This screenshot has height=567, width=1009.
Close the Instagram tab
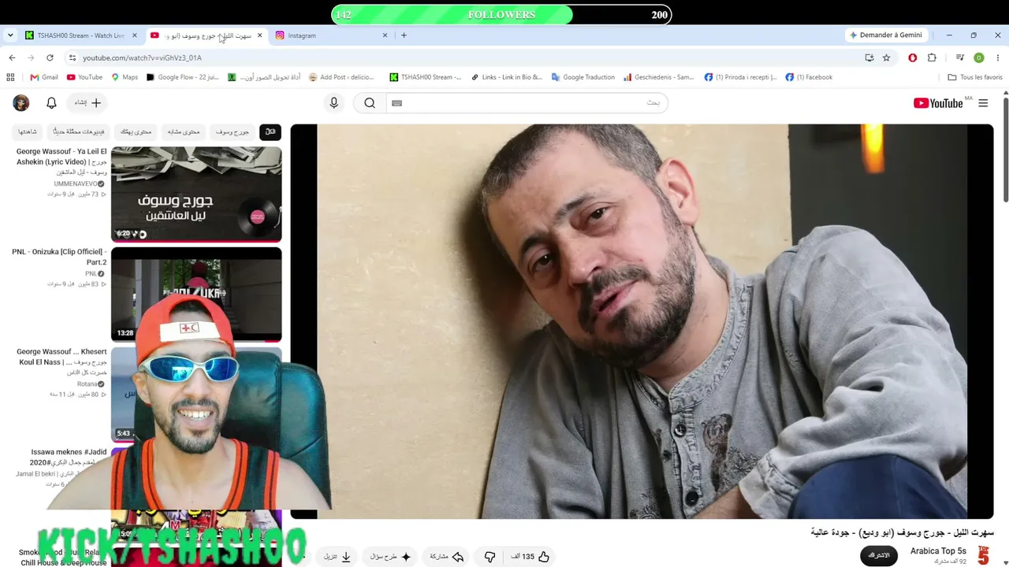click(385, 35)
